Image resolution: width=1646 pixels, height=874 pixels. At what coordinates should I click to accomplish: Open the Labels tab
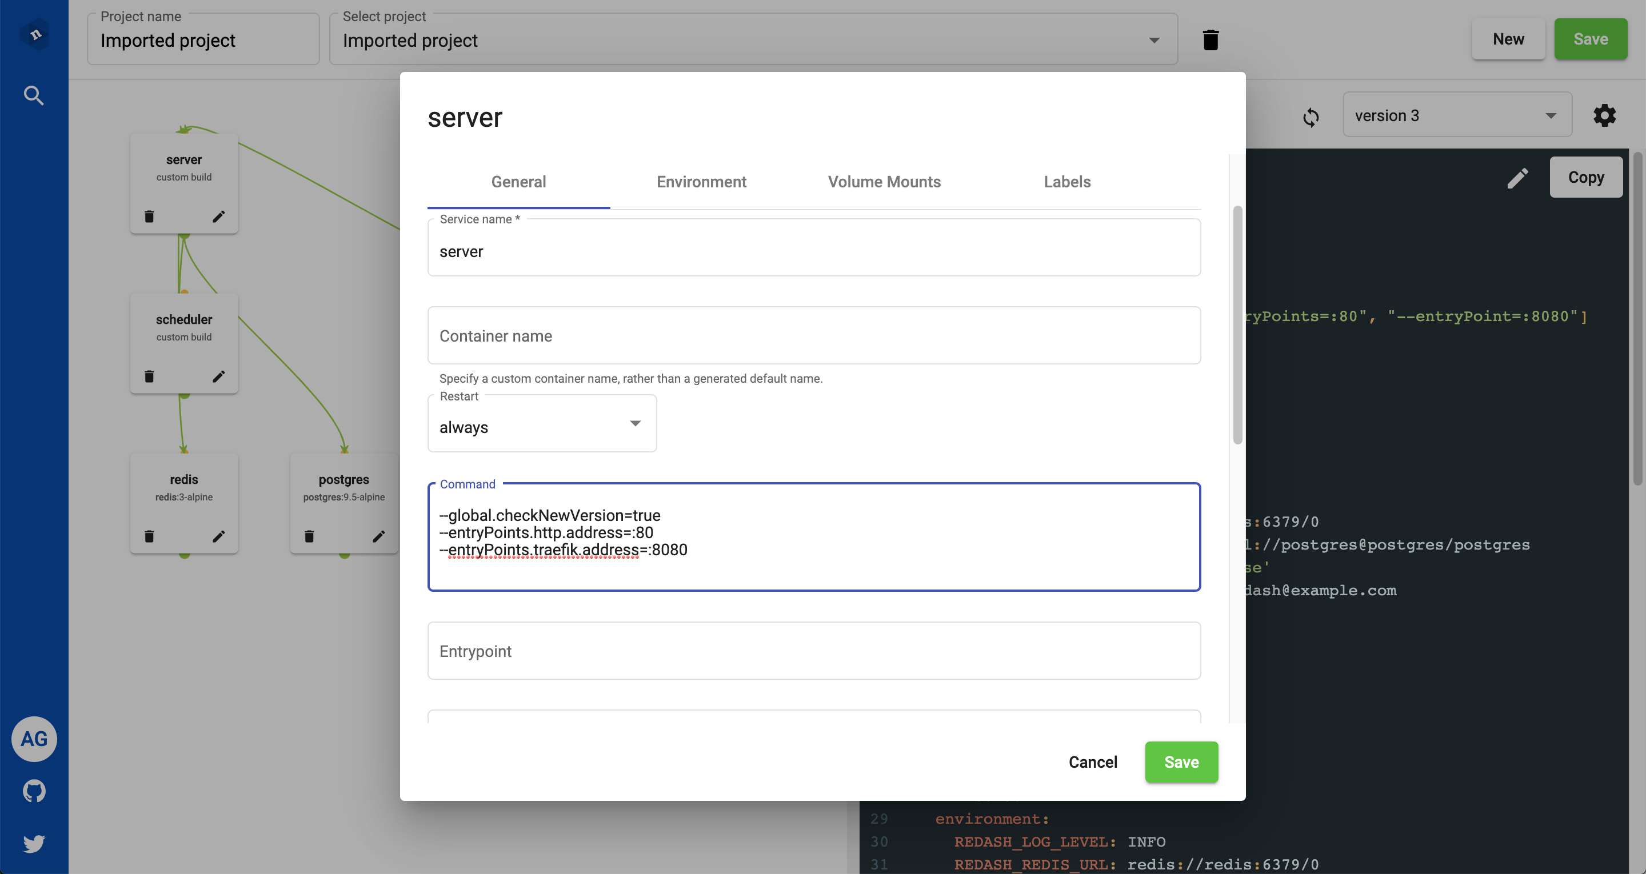[x=1066, y=182]
